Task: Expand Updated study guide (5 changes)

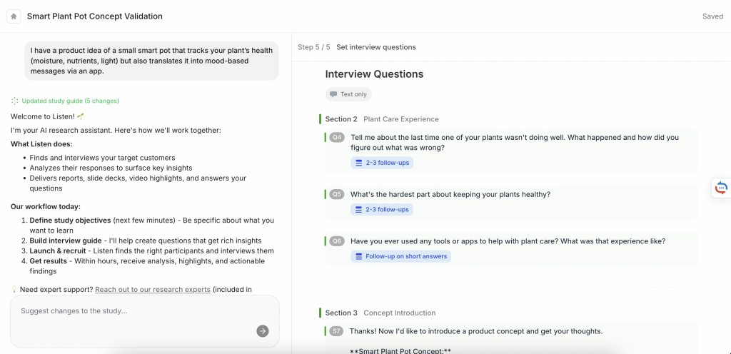Action: 70,101
